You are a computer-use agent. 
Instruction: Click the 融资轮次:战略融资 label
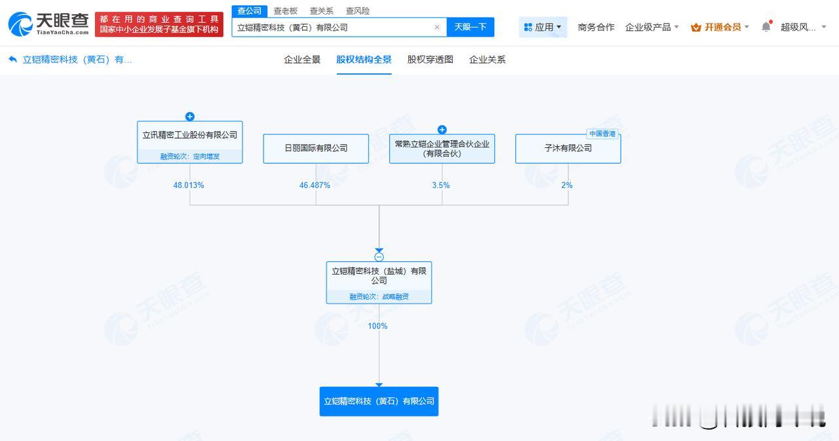coord(379,297)
